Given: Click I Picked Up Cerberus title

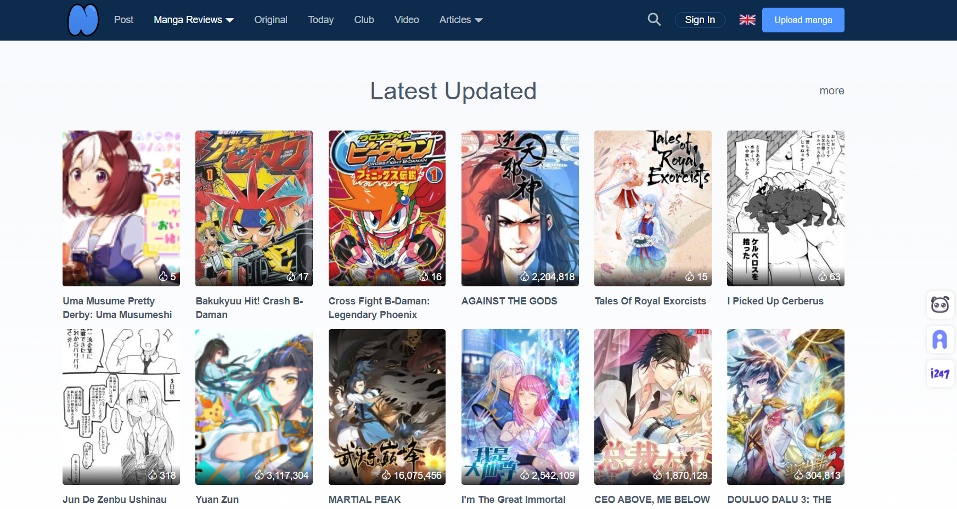Looking at the screenshot, I should 775,301.
